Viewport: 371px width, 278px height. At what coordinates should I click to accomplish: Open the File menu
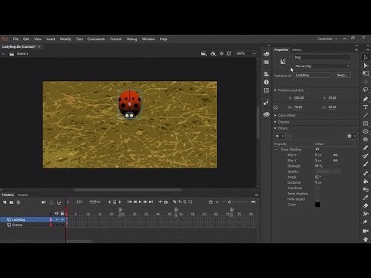click(15, 39)
